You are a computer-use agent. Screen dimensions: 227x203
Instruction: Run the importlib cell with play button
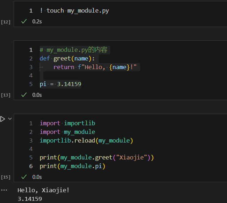(3, 119)
